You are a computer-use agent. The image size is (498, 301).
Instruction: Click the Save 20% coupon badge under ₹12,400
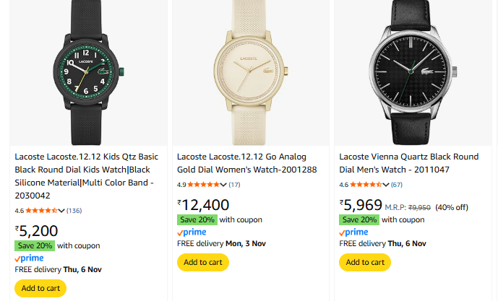coord(197,219)
